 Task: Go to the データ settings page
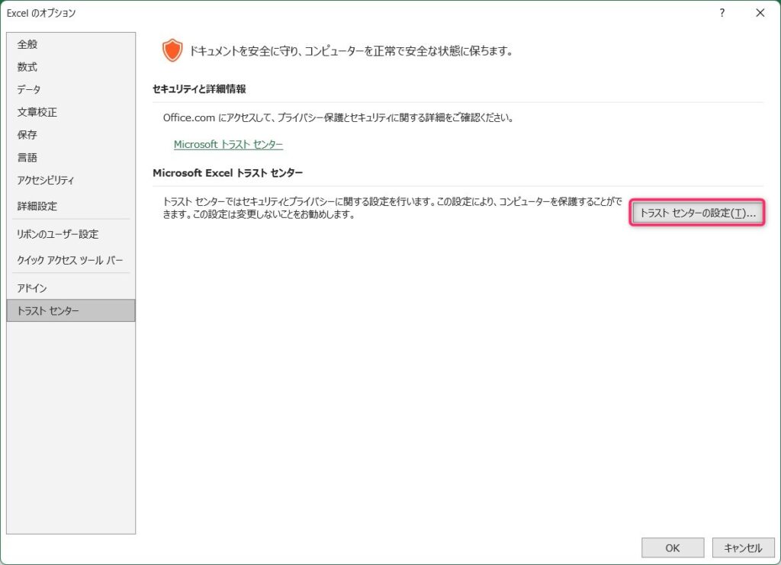(x=29, y=90)
